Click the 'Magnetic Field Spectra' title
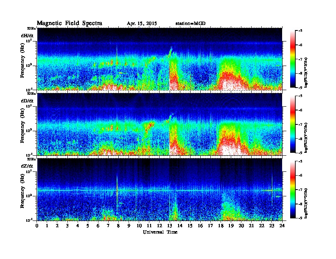The width and height of the screenshot is (336, 259). pyautogui.click(x=70, y=23)
